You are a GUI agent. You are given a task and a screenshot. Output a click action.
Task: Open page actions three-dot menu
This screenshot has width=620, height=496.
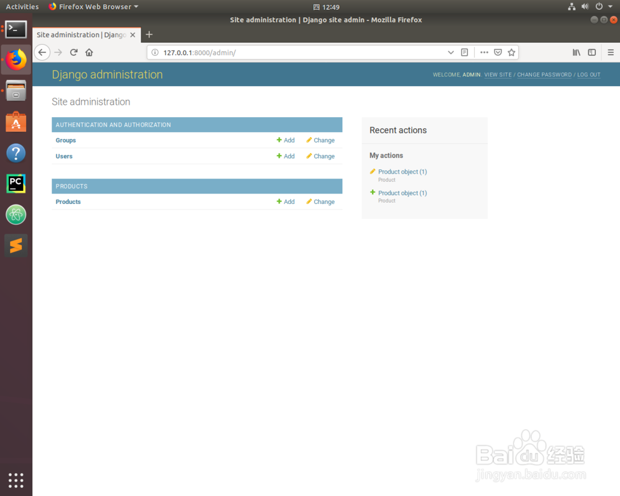484,53
